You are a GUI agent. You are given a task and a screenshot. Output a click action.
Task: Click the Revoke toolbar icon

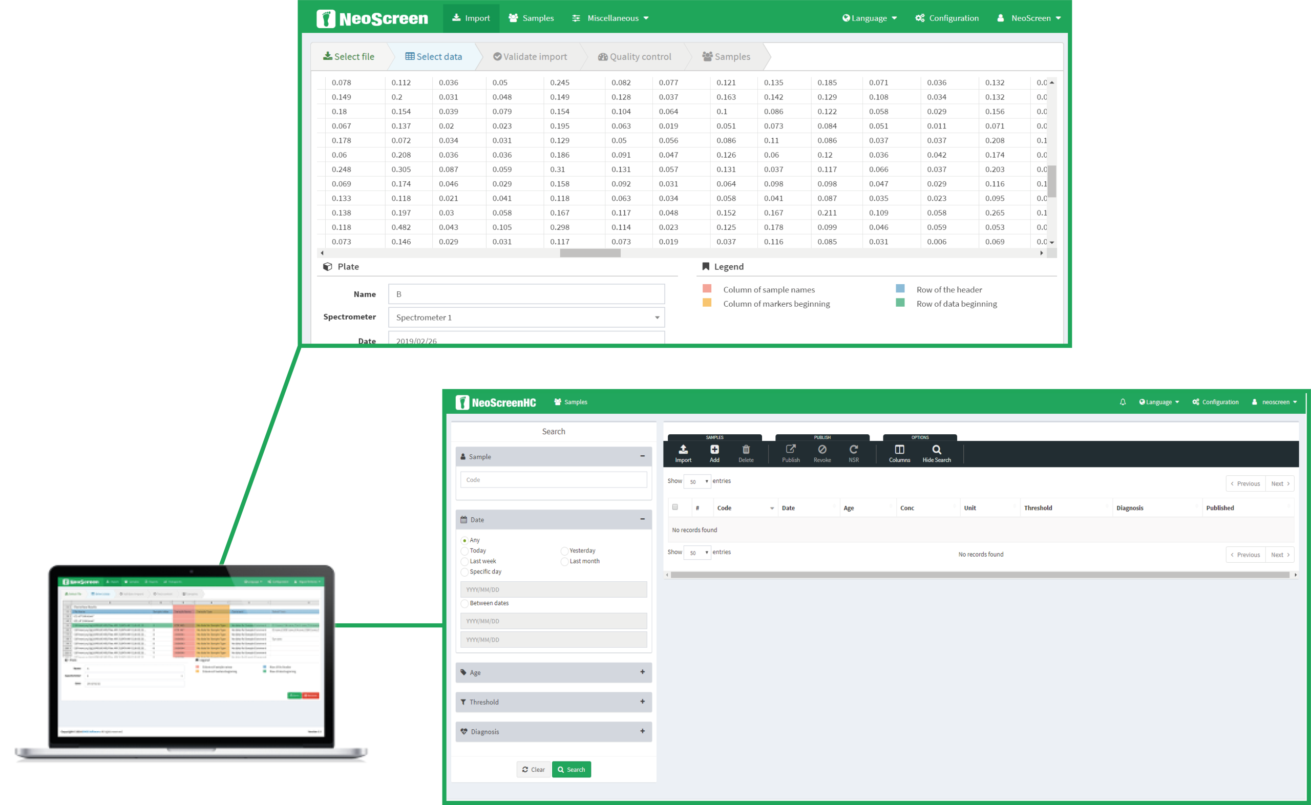[x=822, y=454]
